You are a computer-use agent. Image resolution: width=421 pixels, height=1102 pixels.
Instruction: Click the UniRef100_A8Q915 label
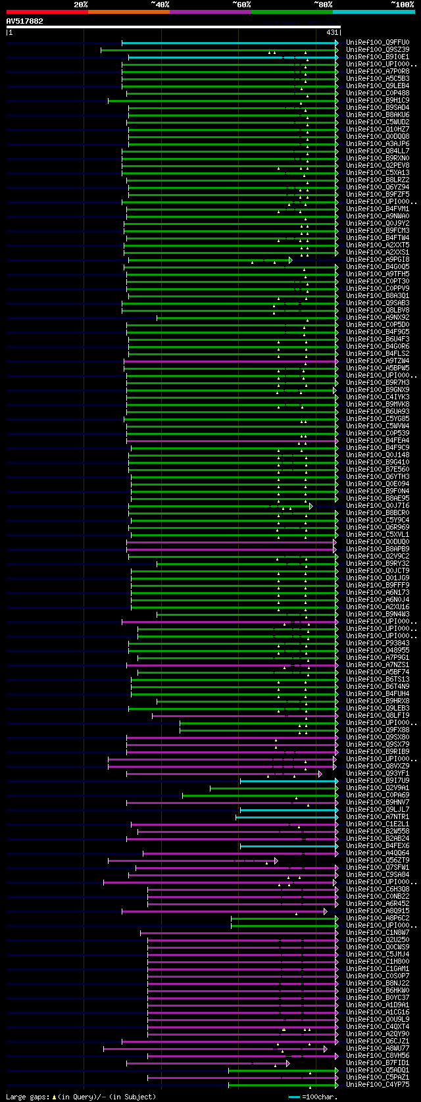pyautogui.click(x=378, y=911)
